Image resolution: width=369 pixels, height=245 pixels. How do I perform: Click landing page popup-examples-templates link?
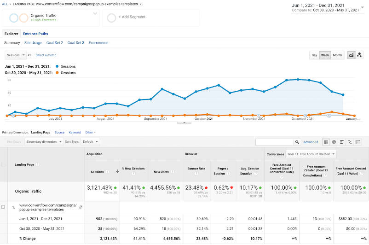click(x=48, y=207)
